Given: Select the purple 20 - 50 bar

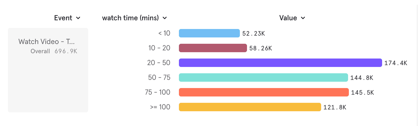Looking at the screenshot, I should point(280,63).
